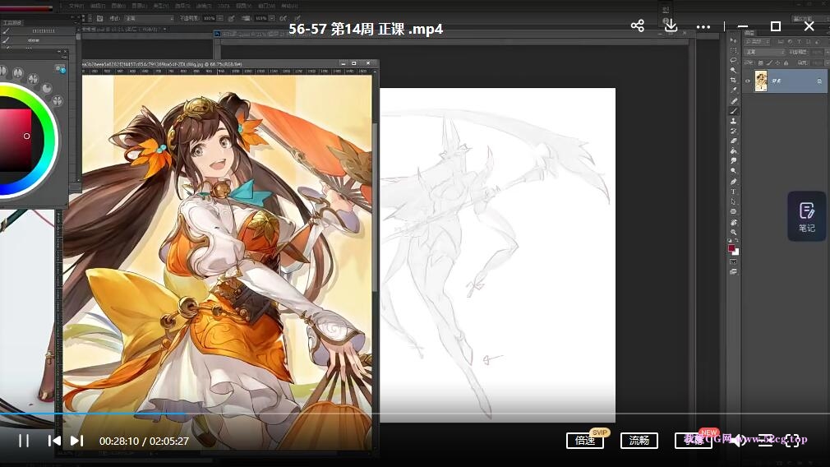Toggle Quick Mask mode in toolbar
The image size is (830, 467).
click(x=733, y=261)
